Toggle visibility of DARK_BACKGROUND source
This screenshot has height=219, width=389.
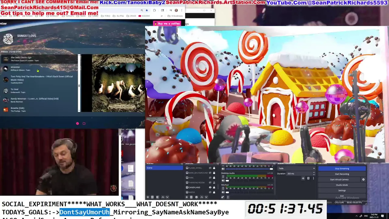pos(210,173)
